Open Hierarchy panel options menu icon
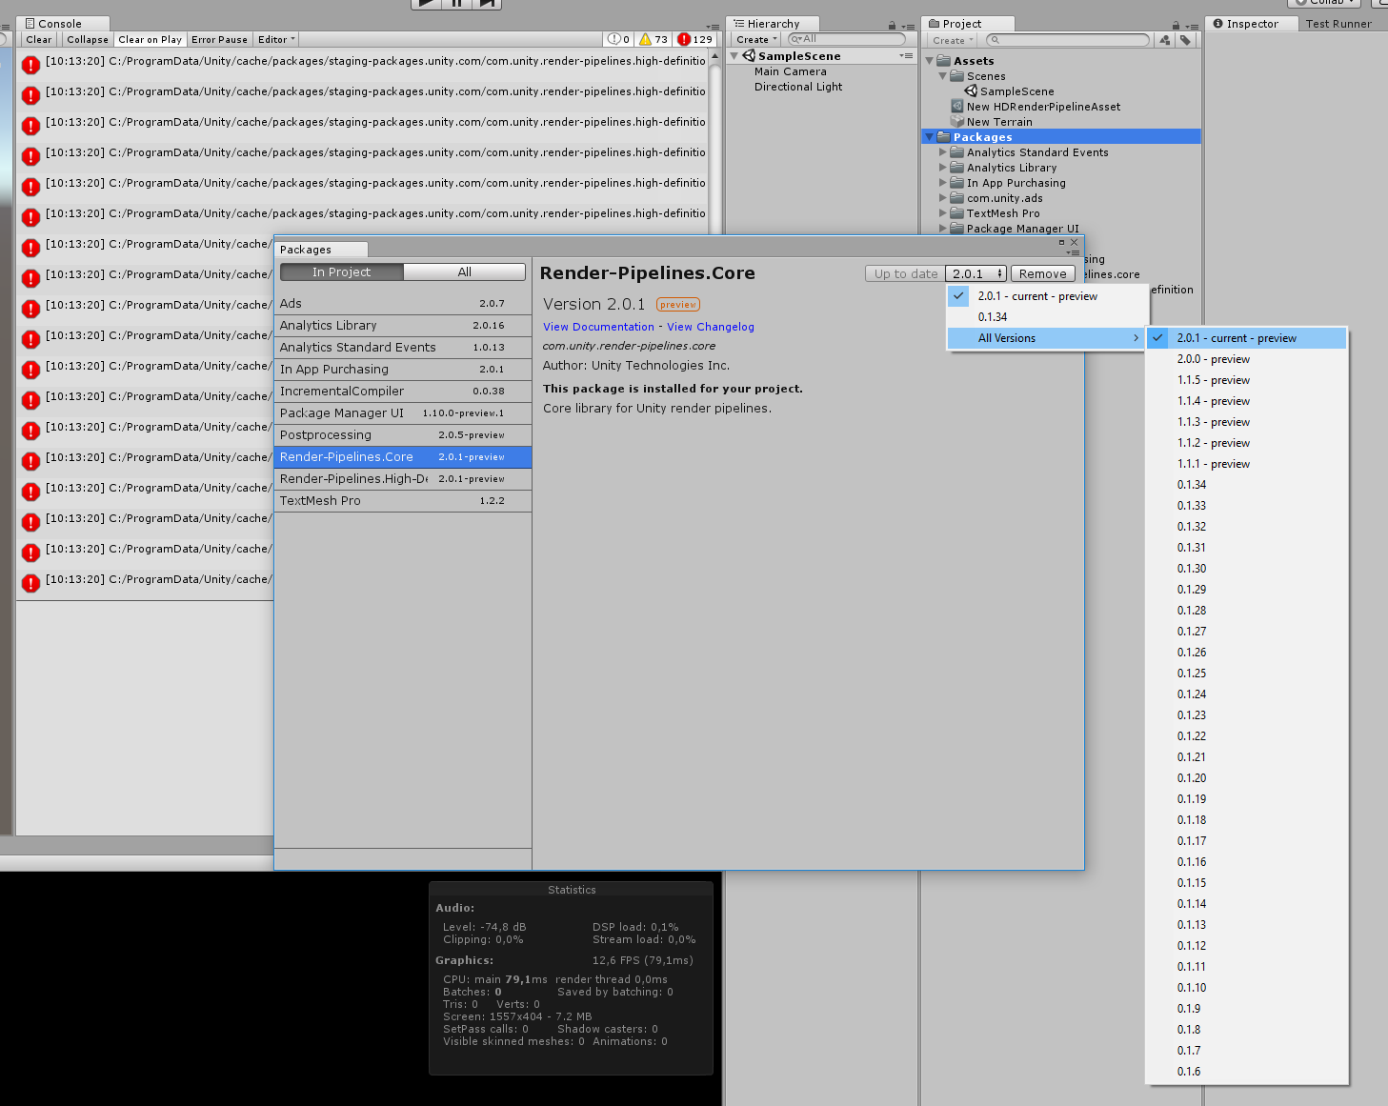Screen dimensions: 1388x1106 click(x=909, y=26)
